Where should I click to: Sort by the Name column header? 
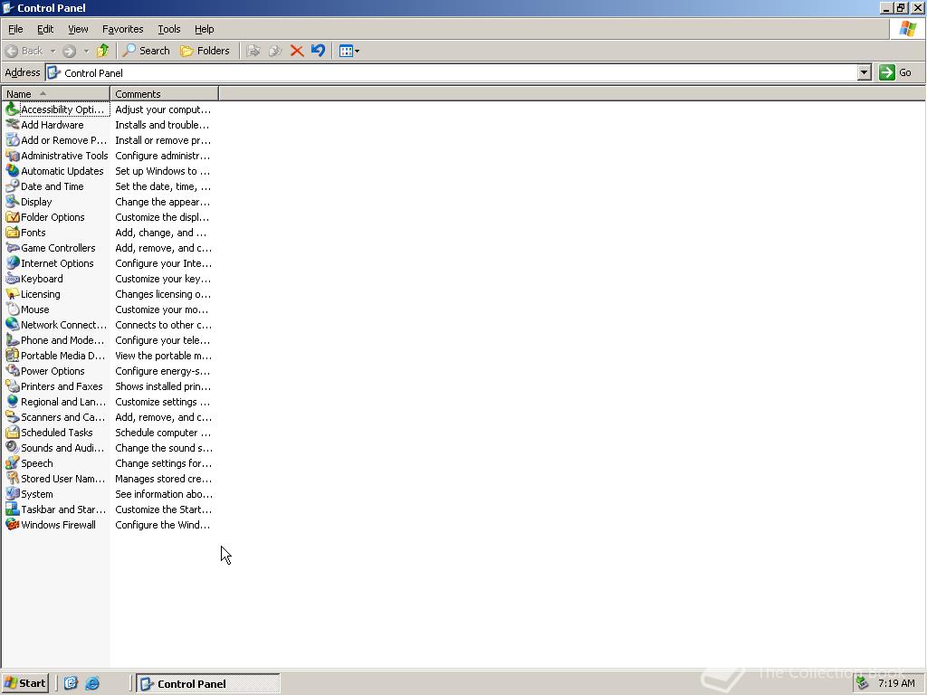pos(55,94)
